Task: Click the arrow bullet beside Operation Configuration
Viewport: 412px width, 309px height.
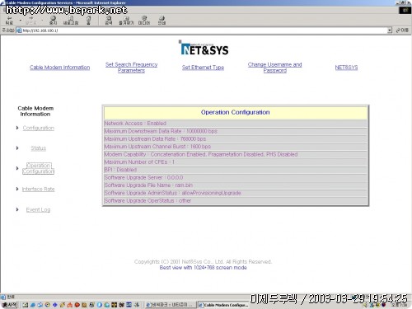Action: tap(17, 168)
